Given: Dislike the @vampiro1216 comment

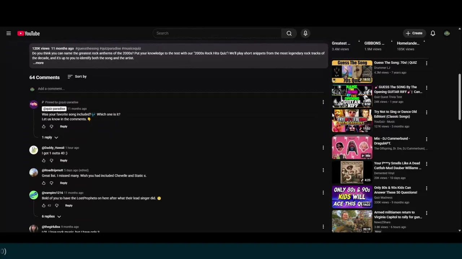Looking at the screenshot, I should pyautogui.click(x=57, y=206).
